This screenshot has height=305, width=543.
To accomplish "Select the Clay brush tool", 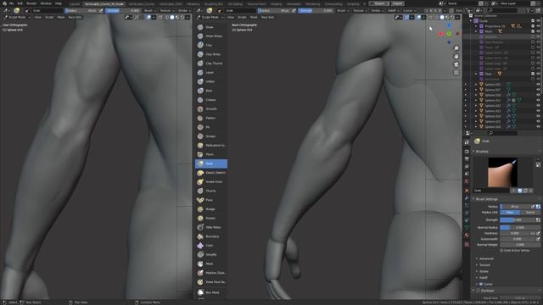I will coord(211,45).
